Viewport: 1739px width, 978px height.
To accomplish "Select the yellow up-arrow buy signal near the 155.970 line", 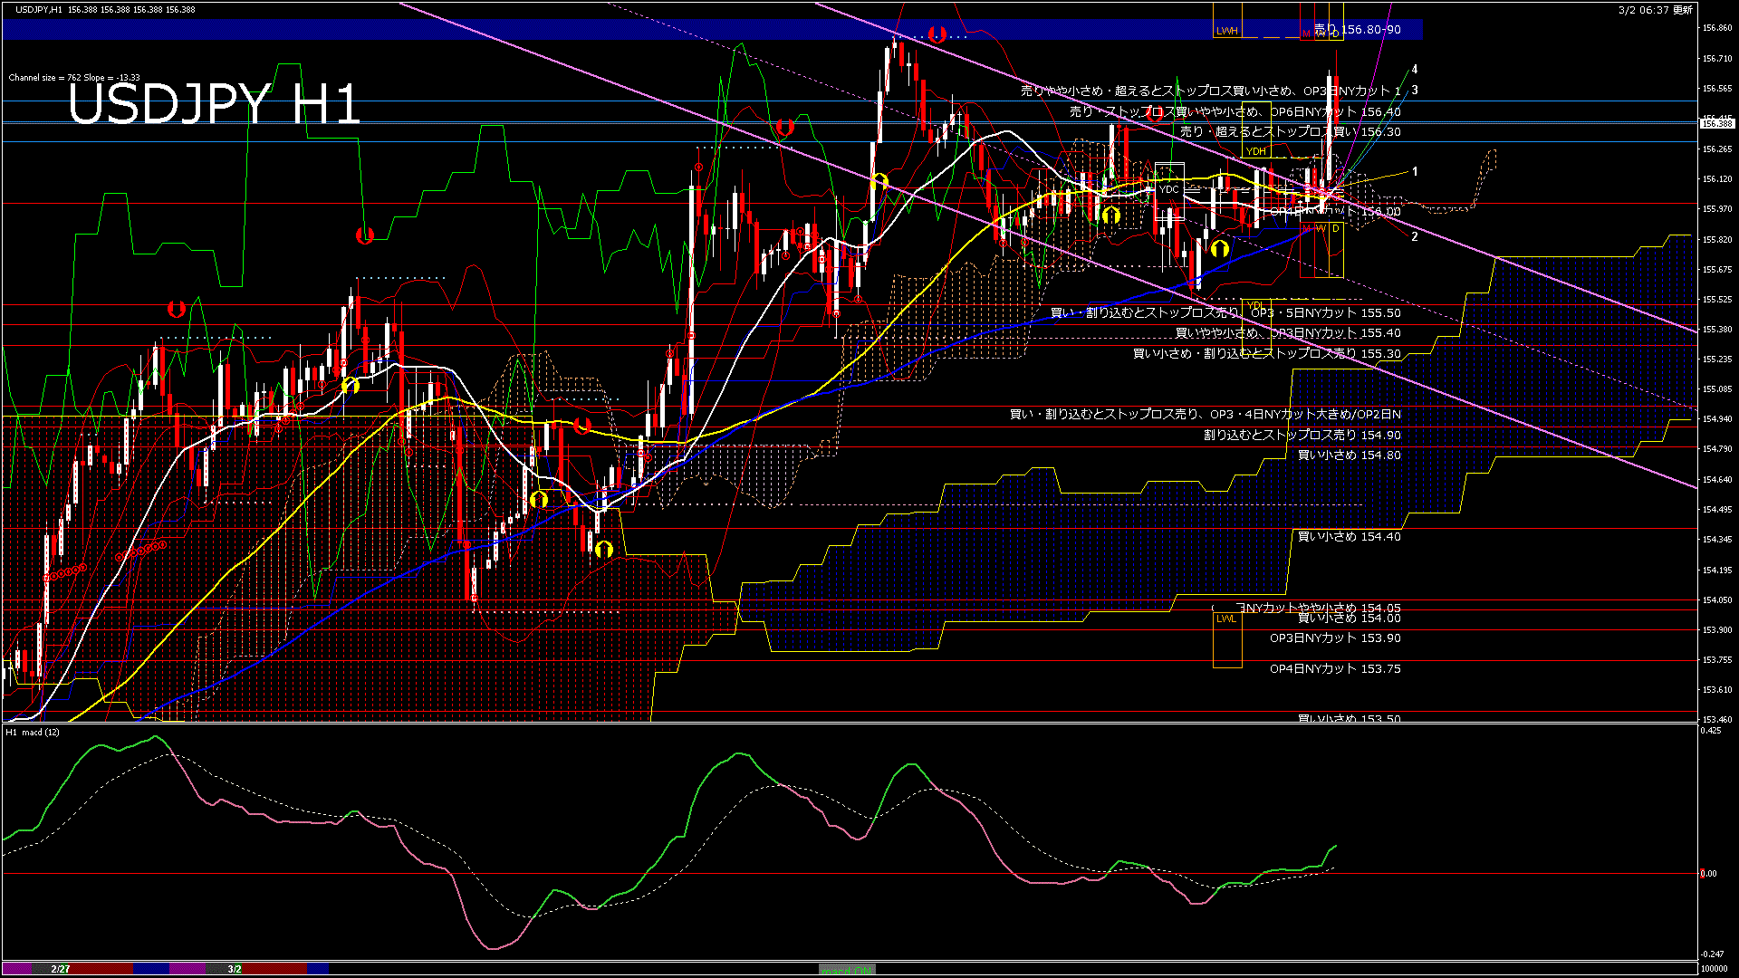I will [1111, 216].
